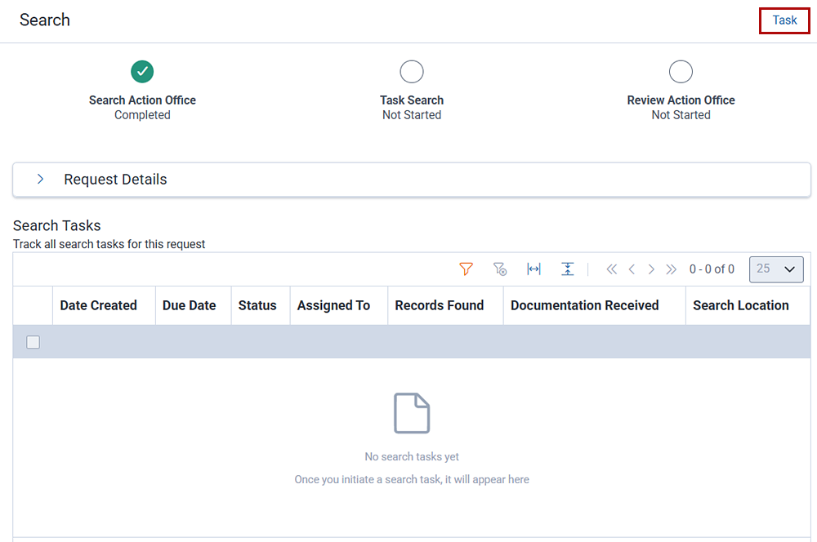Select the Review Action Office step circle
The height and width of the screenshot is (542, 817).
click(681, 72)
